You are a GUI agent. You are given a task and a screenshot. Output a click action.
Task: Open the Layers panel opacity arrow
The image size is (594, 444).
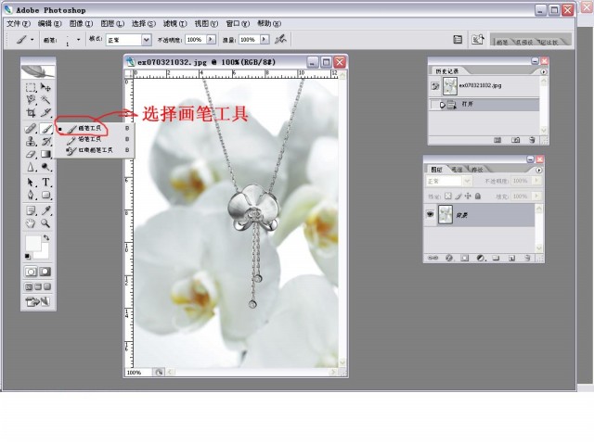[536, 181]
